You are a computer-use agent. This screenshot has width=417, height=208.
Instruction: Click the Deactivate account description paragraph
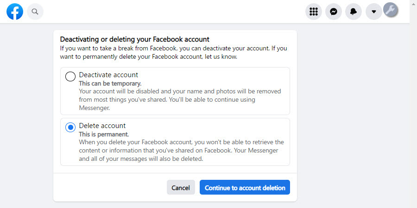pyautogui.click(x=180, y=99)
